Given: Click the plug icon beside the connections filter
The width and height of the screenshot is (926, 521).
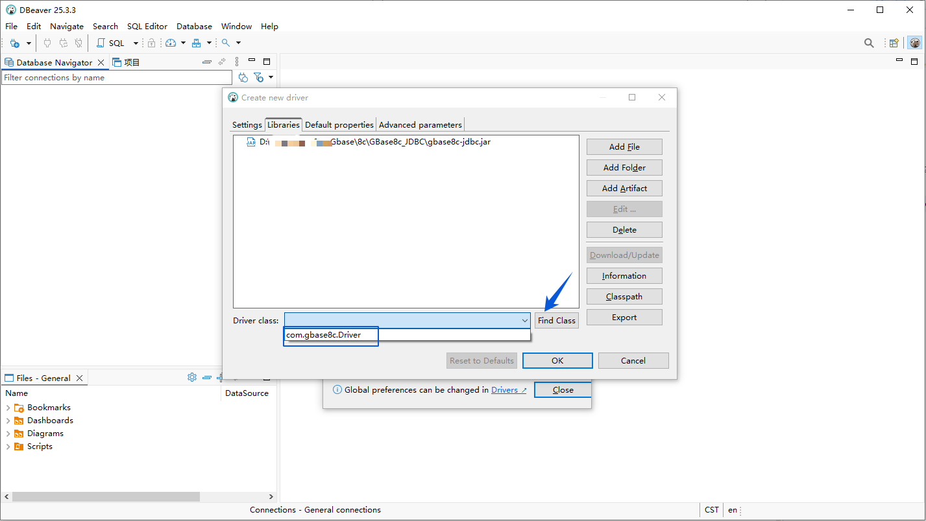Looking at the screenshot, I should pos(243,78).
